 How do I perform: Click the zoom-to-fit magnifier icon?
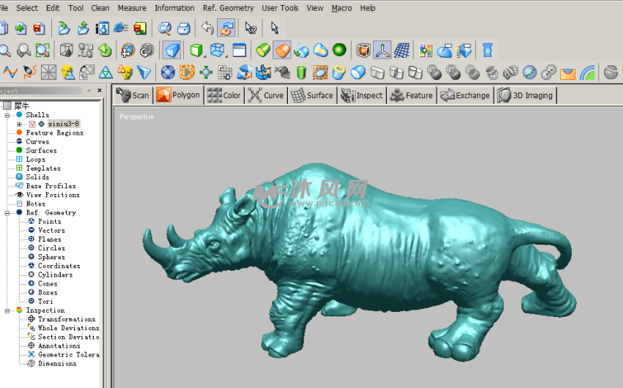43,51
